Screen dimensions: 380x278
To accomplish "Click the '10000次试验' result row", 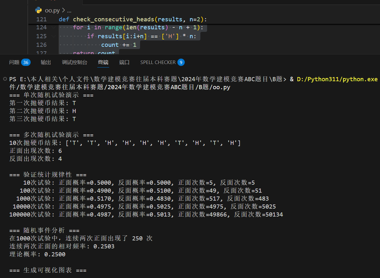I will pos(144,207).
